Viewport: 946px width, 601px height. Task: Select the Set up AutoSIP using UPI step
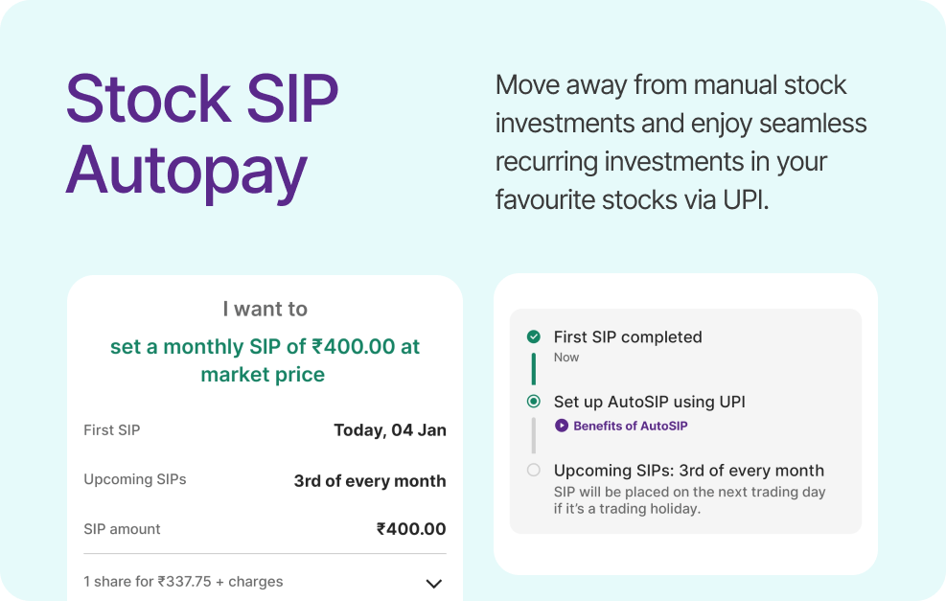(649, 402)
